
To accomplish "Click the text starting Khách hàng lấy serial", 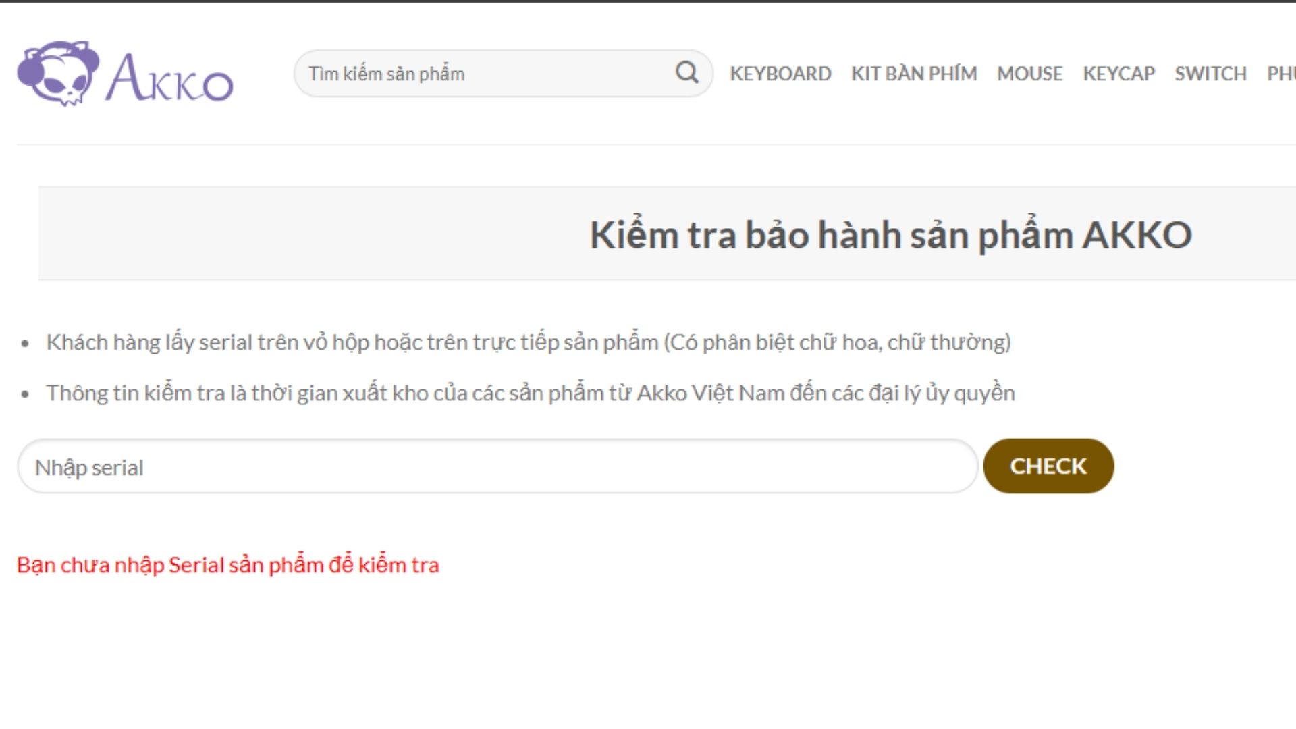I will [x=529, y=342].
